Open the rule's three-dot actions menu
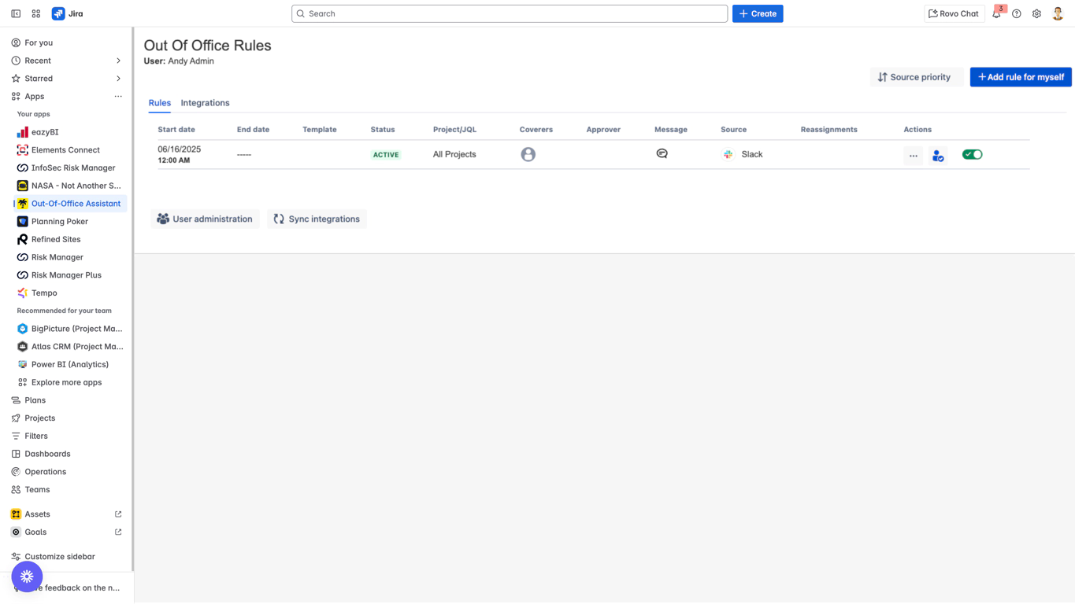The image size is (1075, 604). pyautogui.click(x=913, y=156)
